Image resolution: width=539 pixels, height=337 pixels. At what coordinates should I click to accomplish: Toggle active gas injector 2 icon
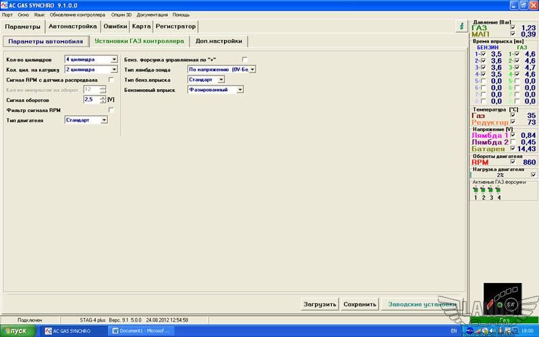(x=484, y=190)
